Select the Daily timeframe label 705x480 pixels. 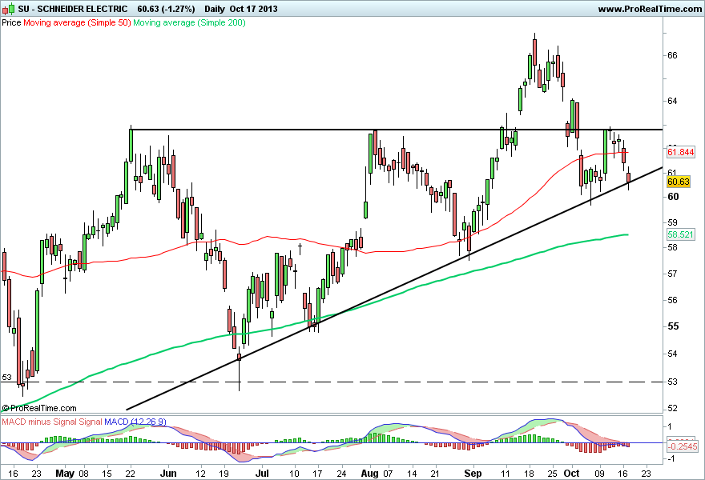click(x=215, y=9)
